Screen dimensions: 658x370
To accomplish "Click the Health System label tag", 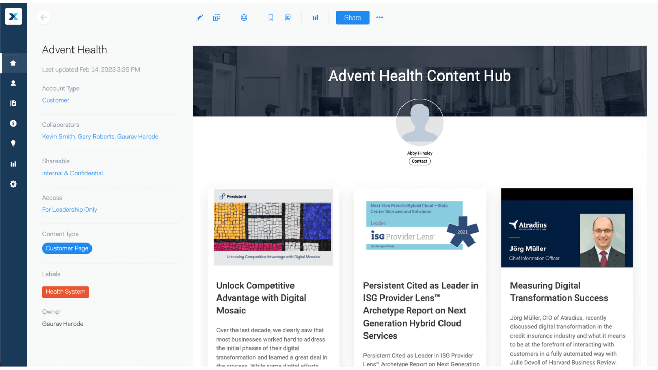I will coord(65,292).
